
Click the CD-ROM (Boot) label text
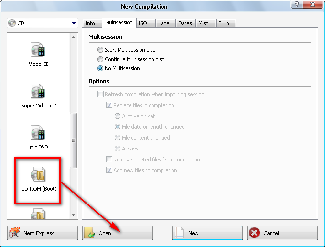(39, 189)
